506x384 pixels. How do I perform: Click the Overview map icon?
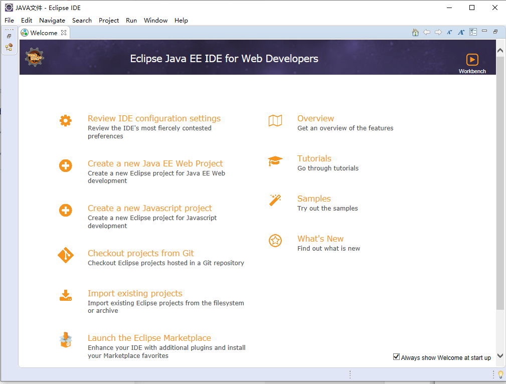tap(275, 121)
